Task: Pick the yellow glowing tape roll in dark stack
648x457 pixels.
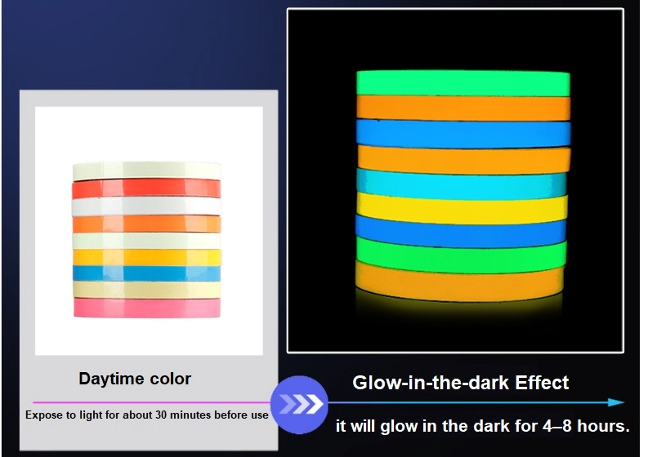Action: [461, 208]
